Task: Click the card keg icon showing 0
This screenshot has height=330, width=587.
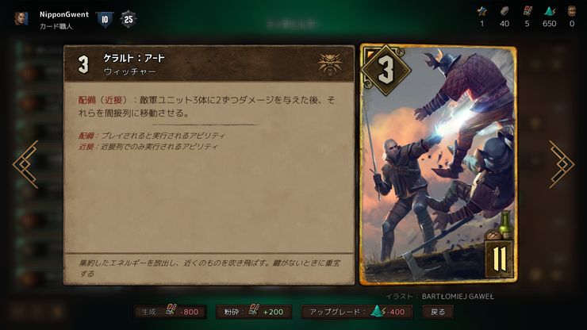Action: pyautogui.click(x=572, y=11)
